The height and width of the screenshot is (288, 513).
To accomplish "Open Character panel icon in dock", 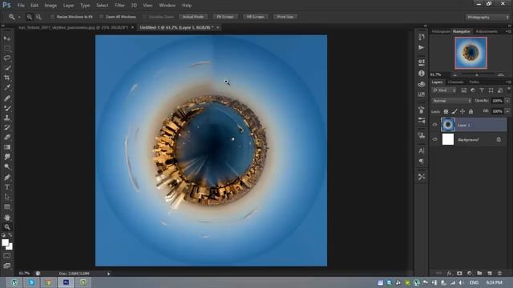I will [422, 151].
